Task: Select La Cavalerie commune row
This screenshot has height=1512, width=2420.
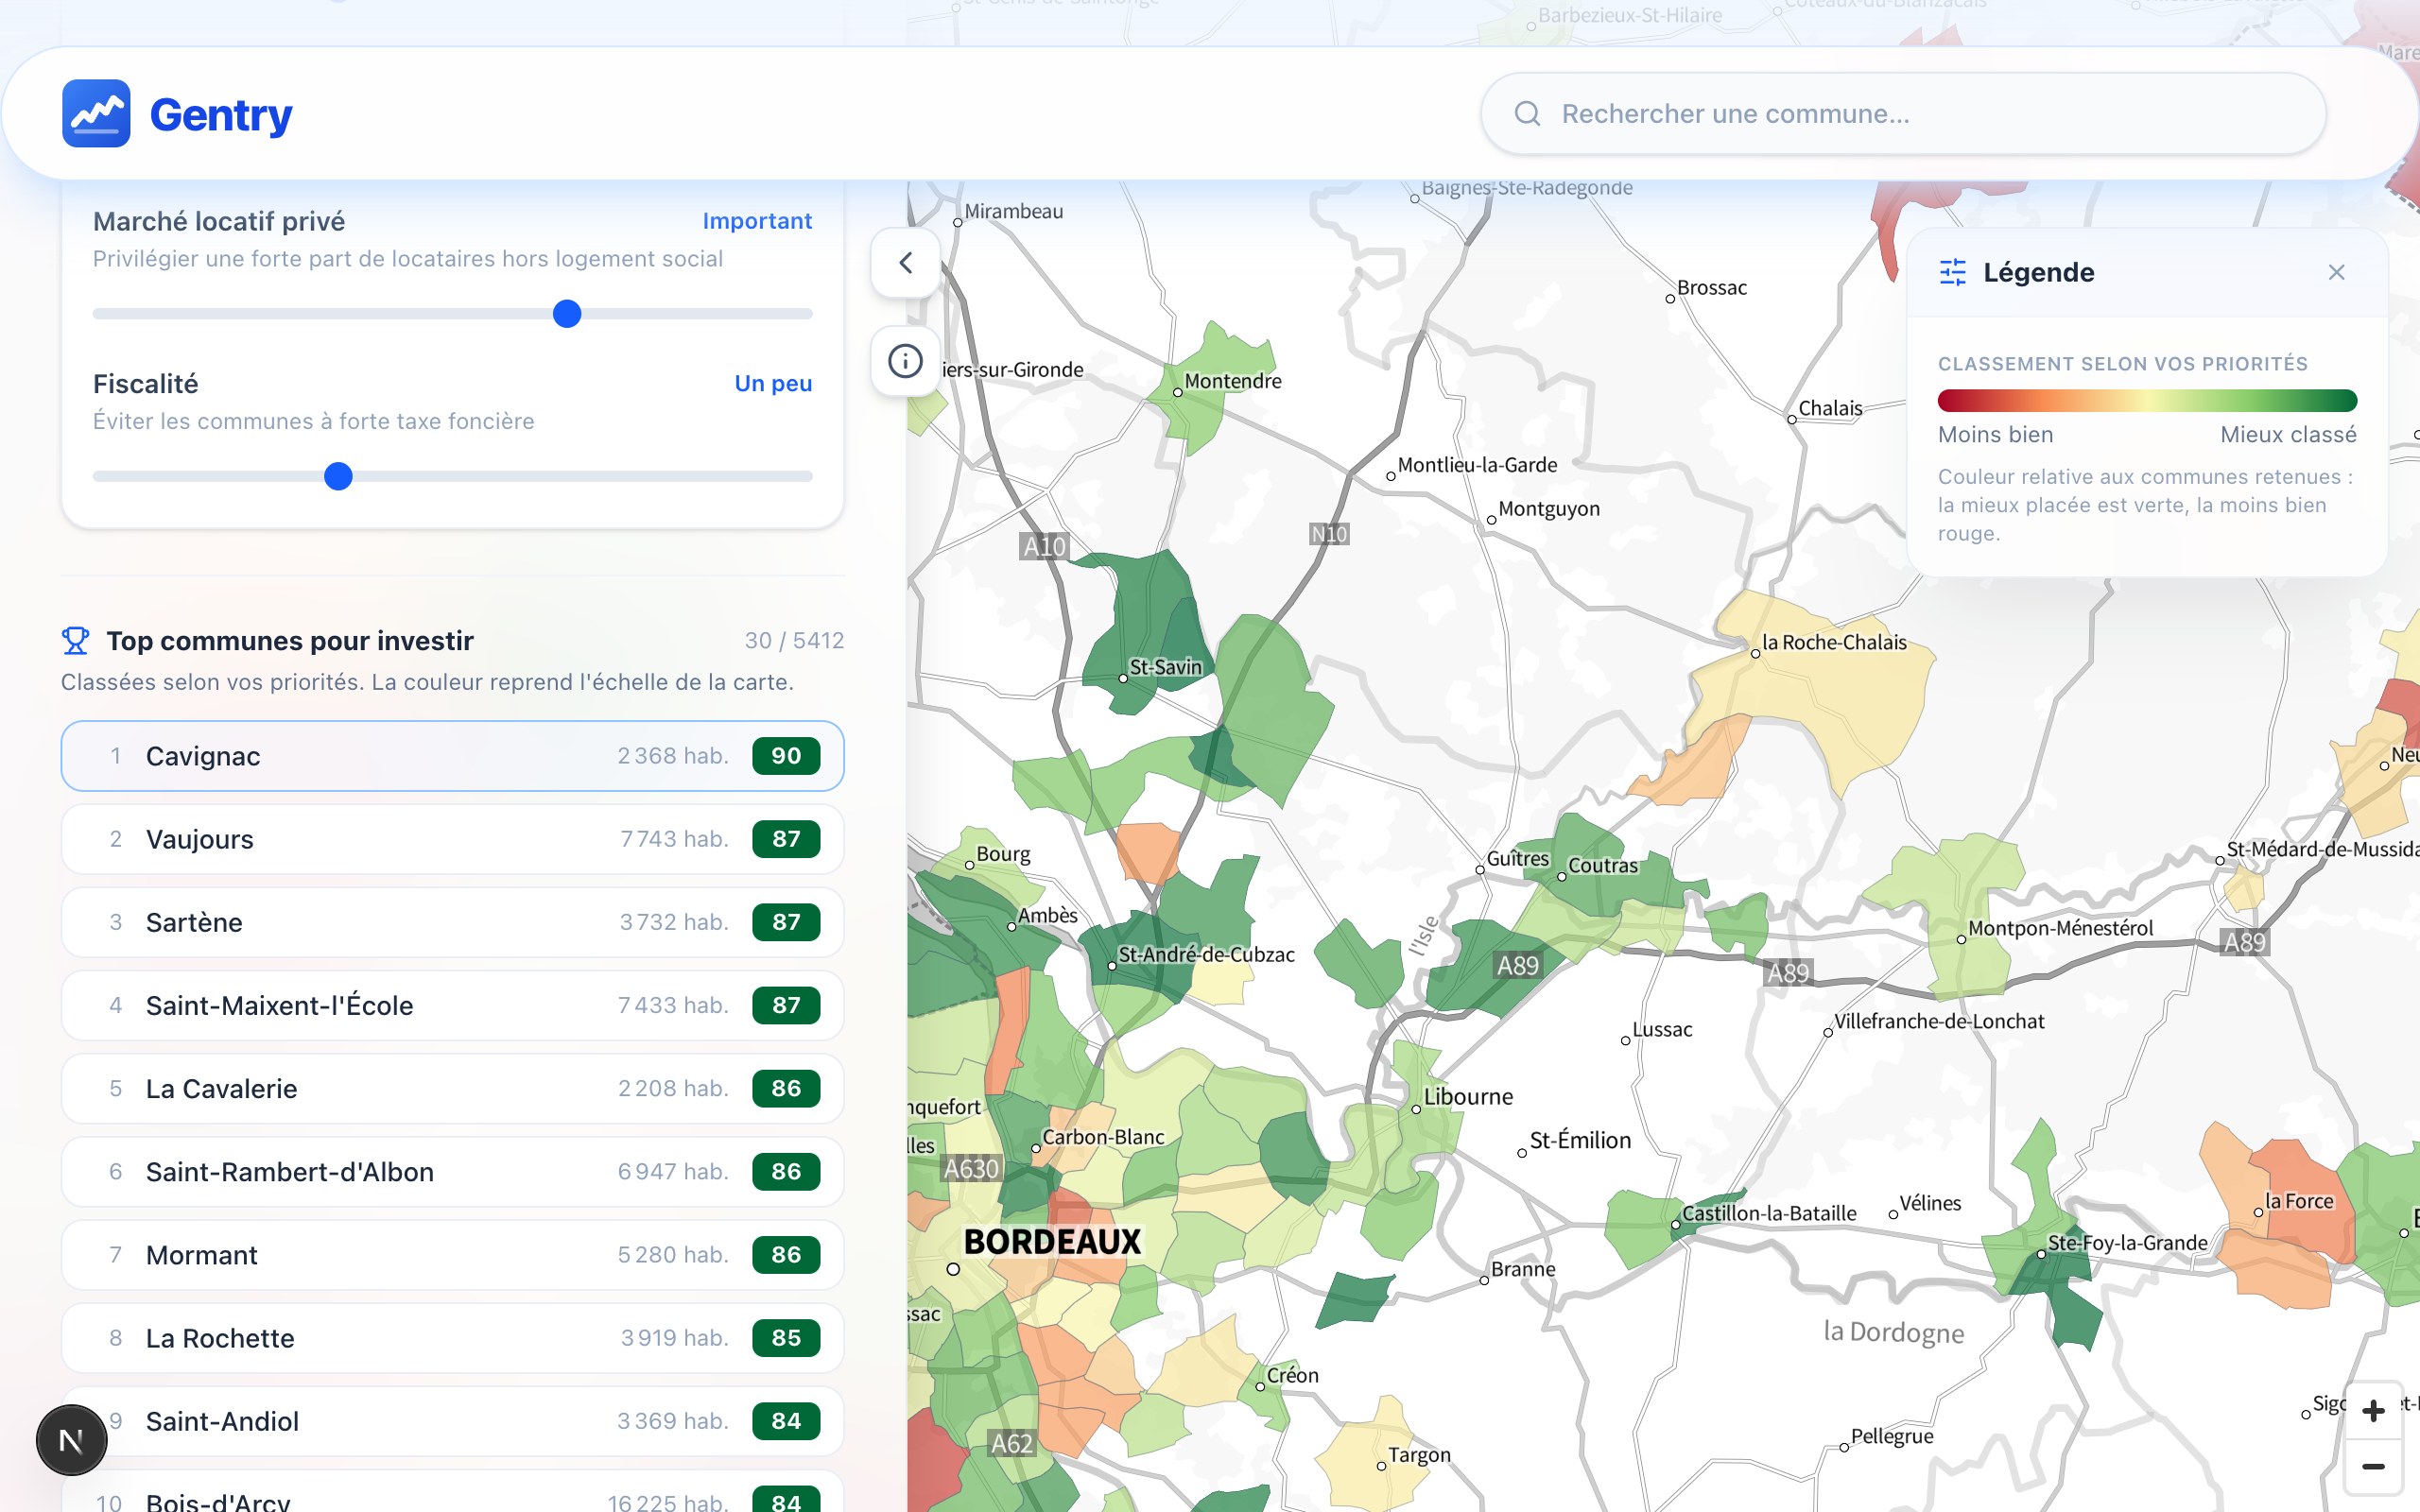Action: coord(452,1088)
